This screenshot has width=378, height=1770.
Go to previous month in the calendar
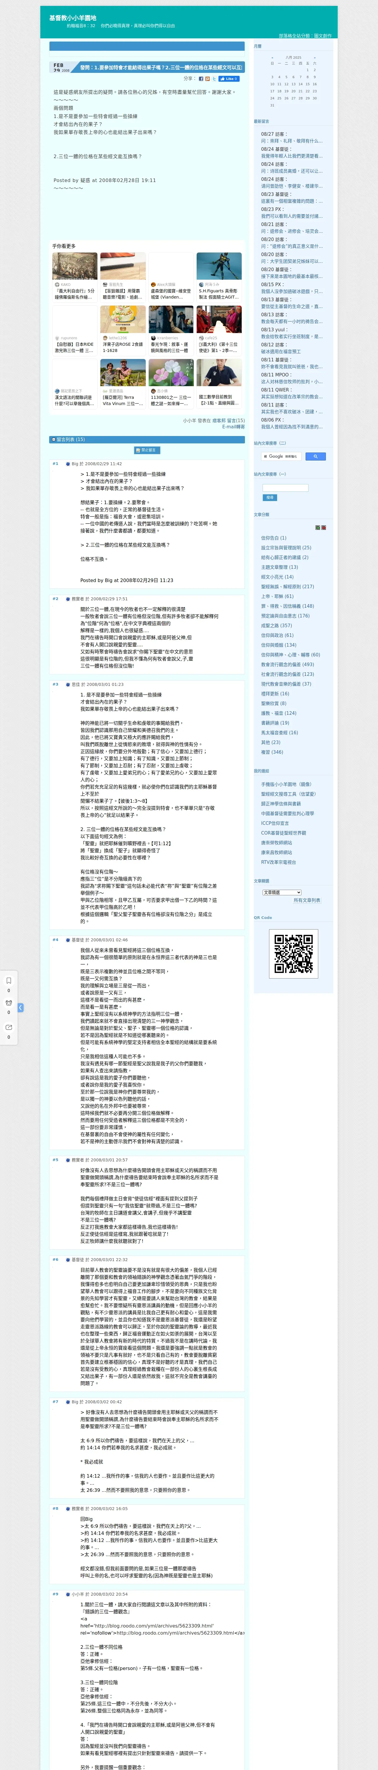pyautogui.click(x=272, y=58)
